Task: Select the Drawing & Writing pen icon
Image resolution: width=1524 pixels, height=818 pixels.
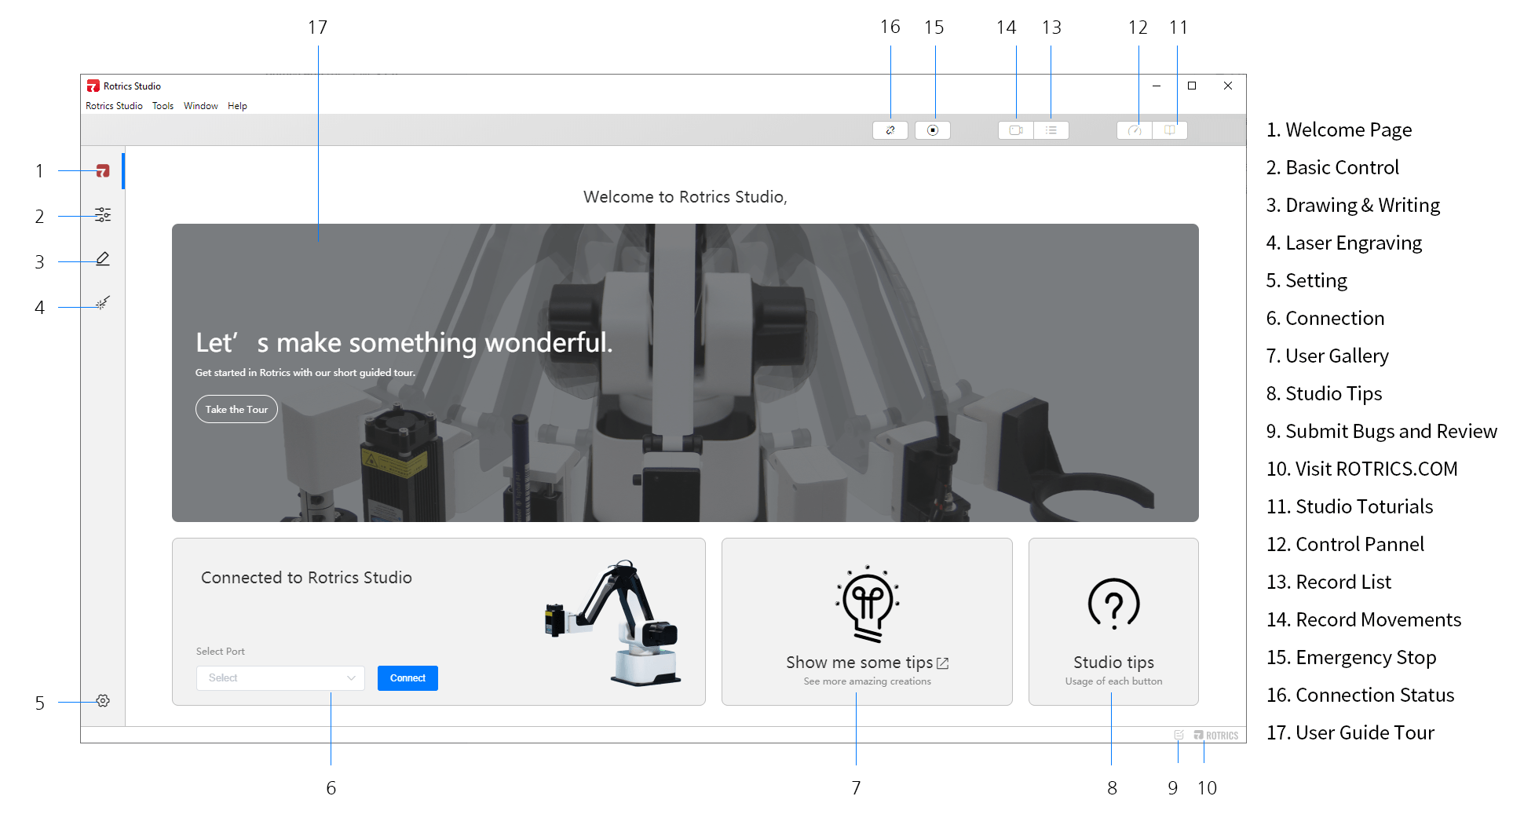Action: coord(103,259)
